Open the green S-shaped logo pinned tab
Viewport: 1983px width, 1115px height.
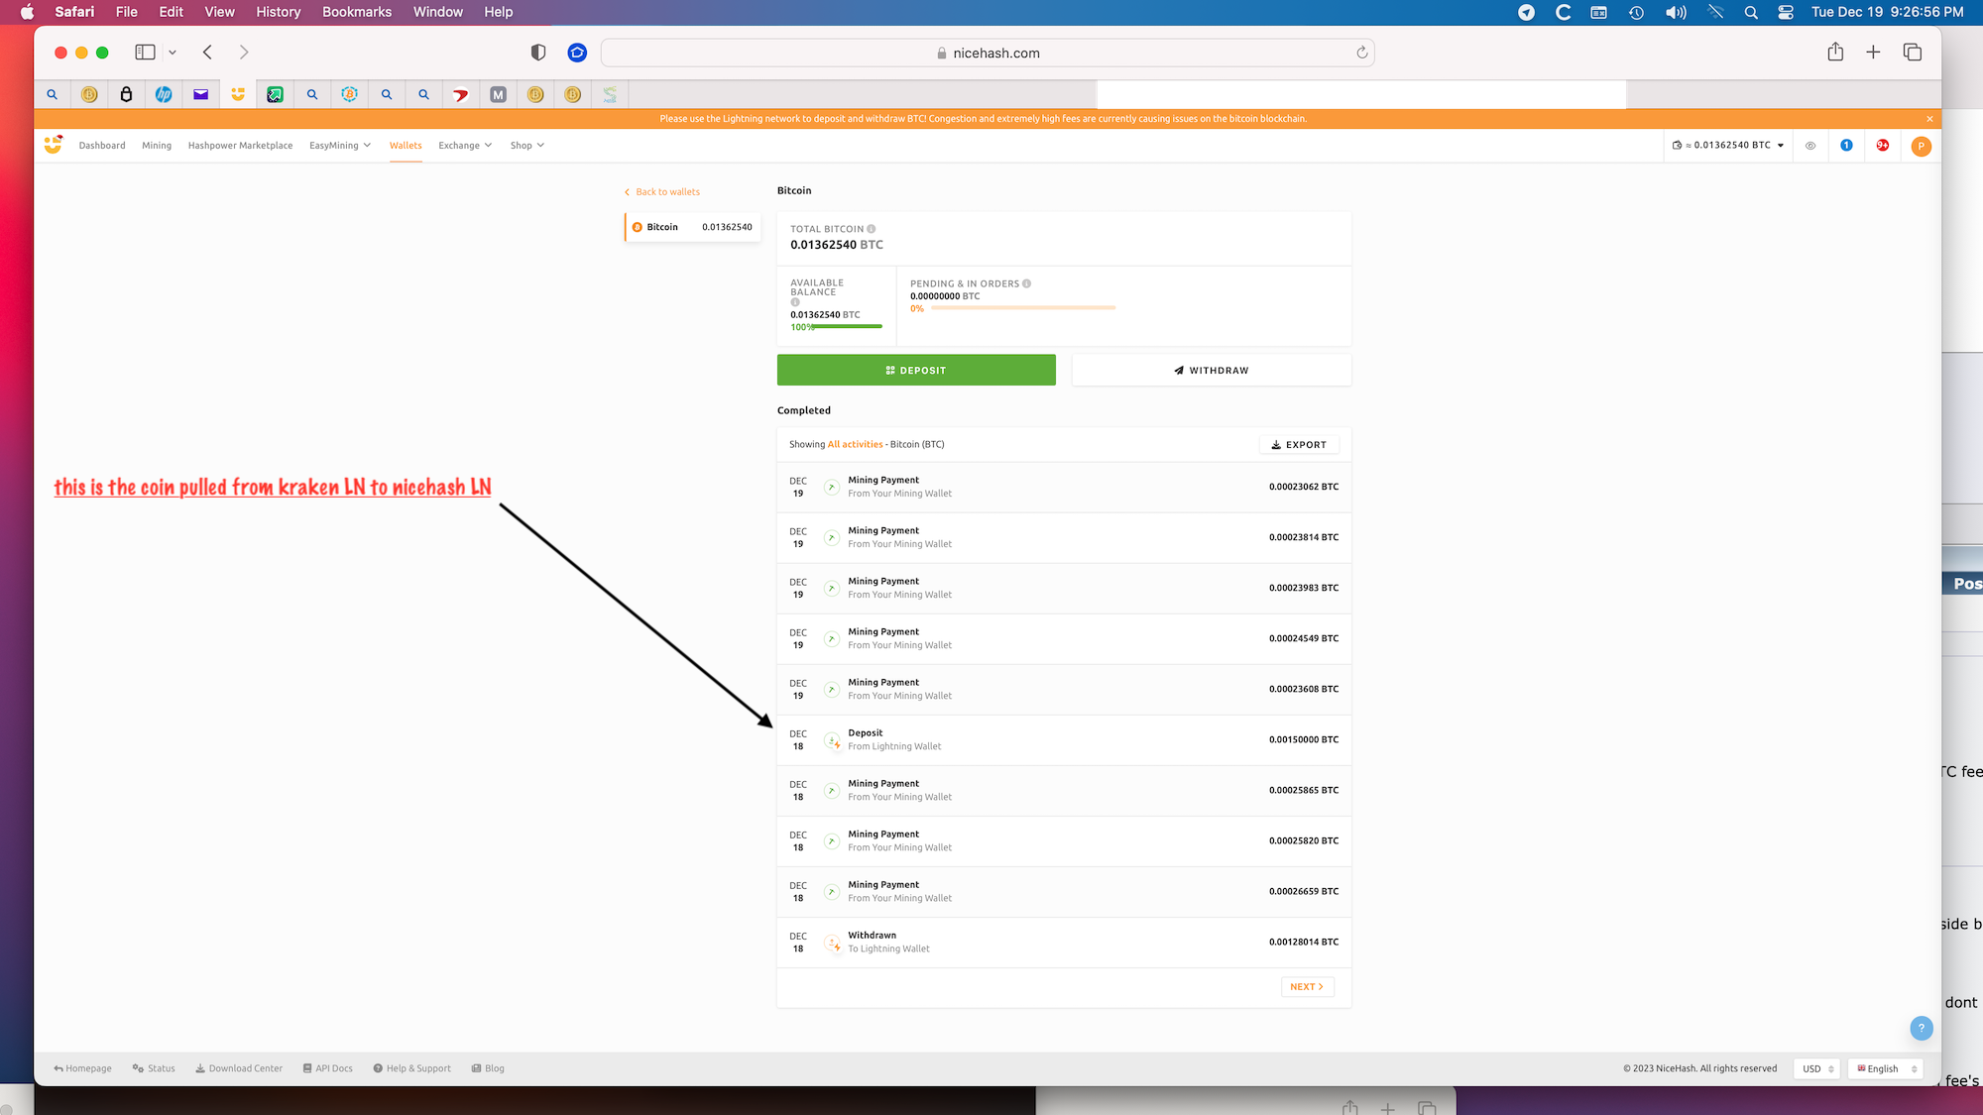point(610,94)
